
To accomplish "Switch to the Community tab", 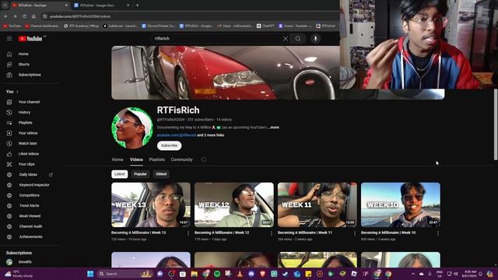I will pos(181,159).
